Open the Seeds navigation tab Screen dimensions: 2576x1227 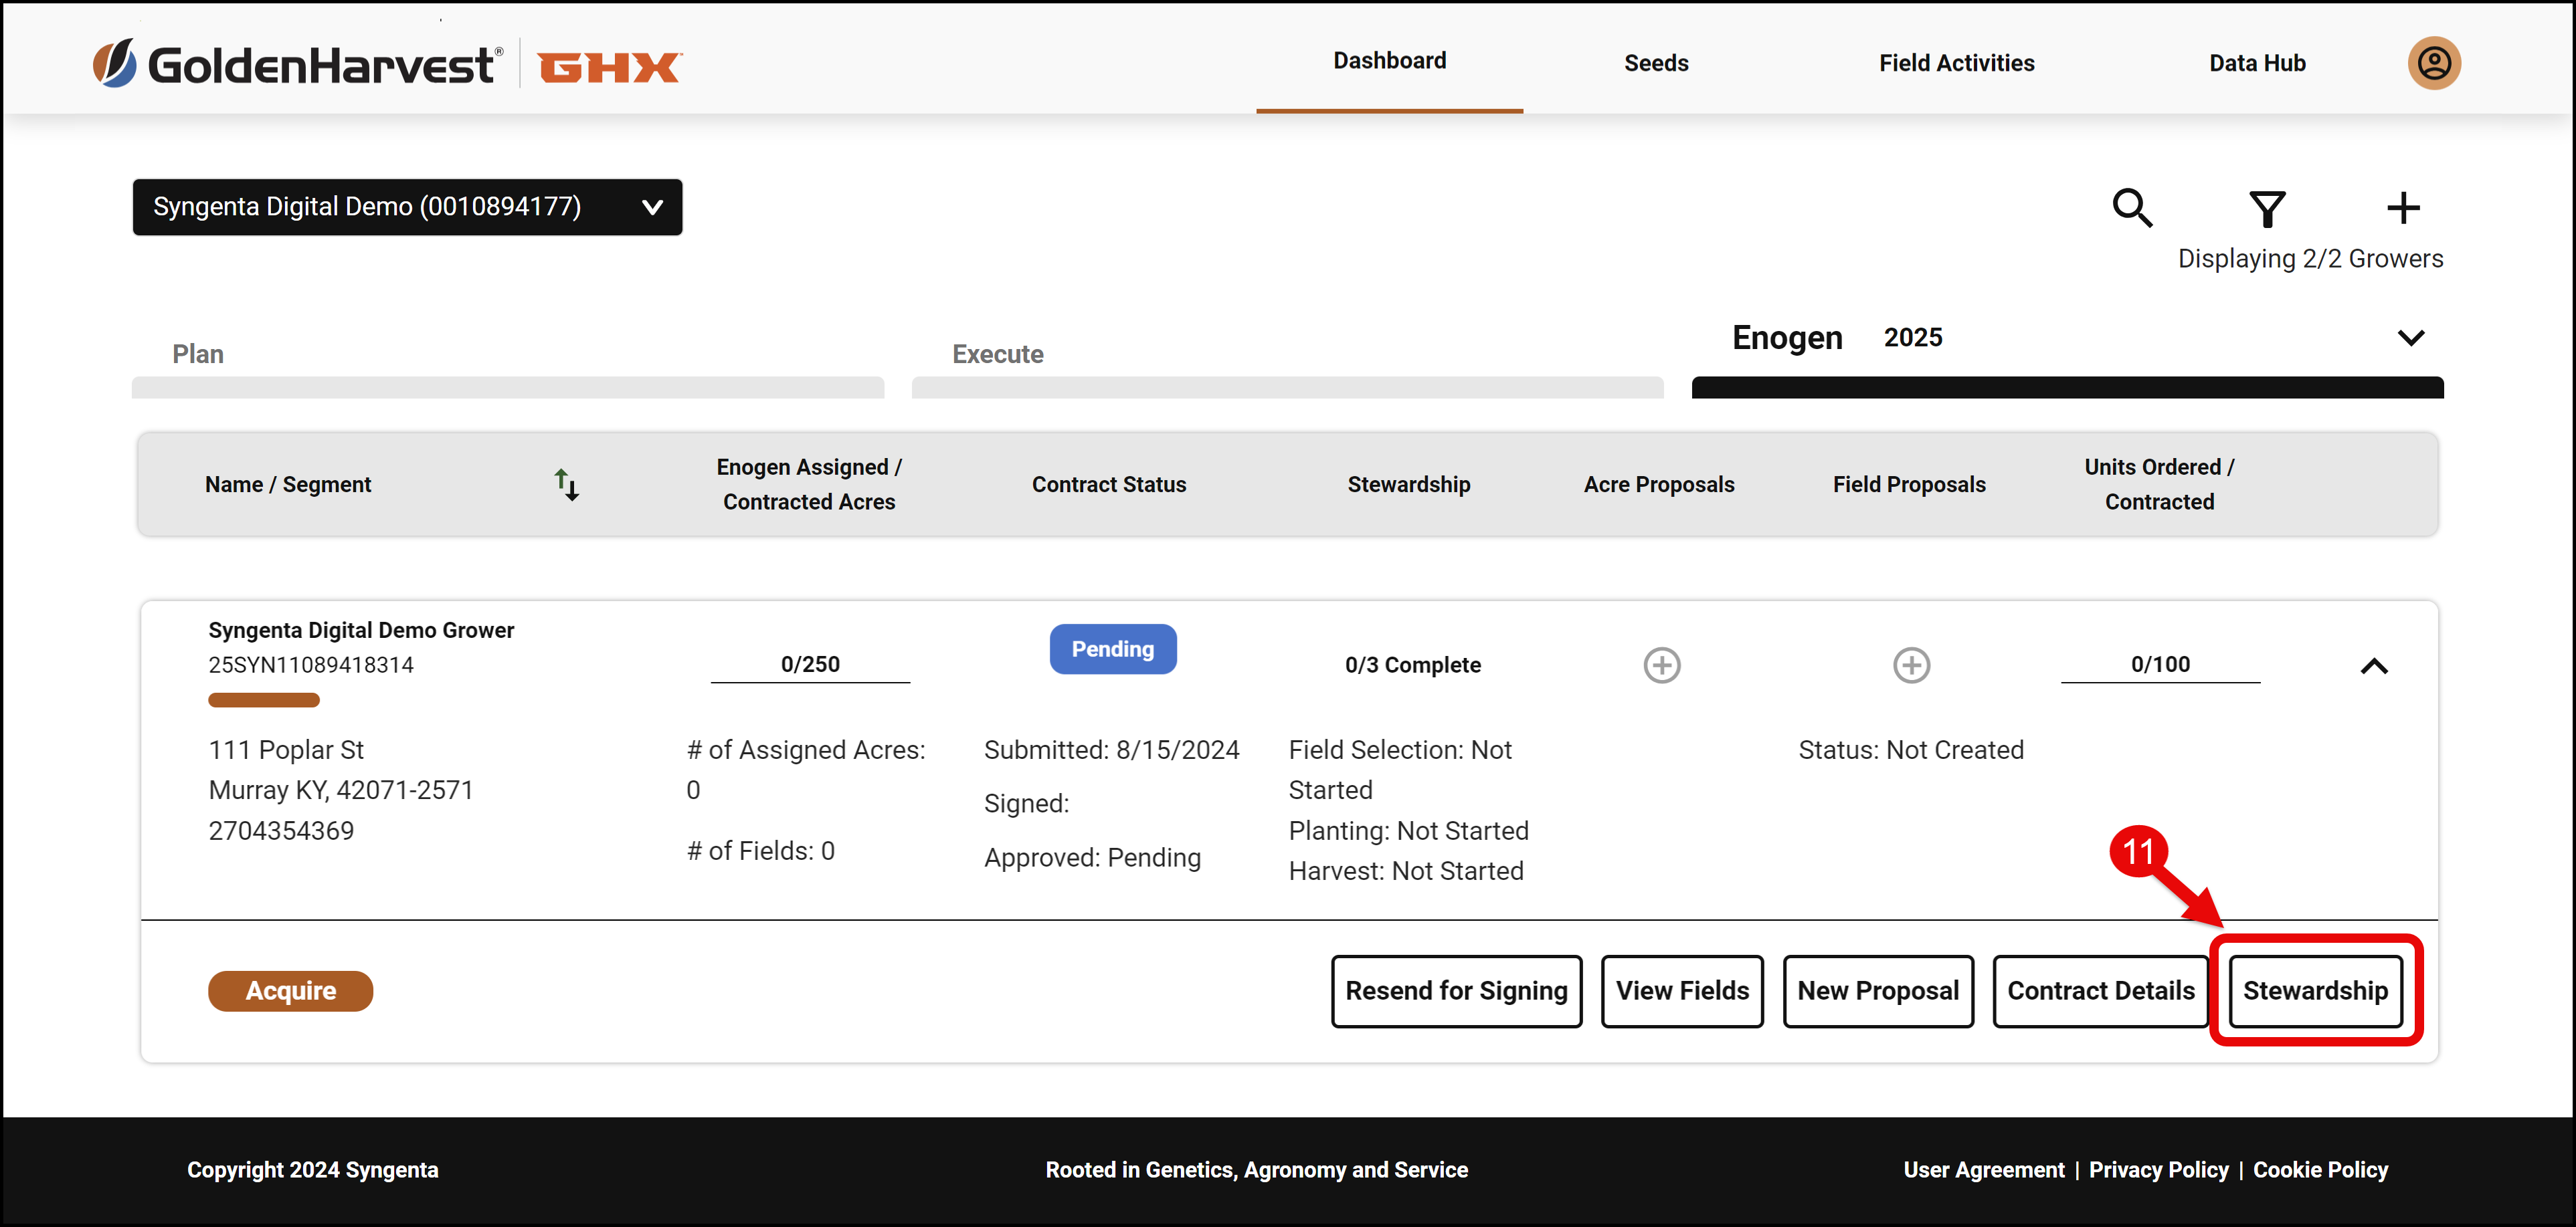click(x=1656, y=63)
